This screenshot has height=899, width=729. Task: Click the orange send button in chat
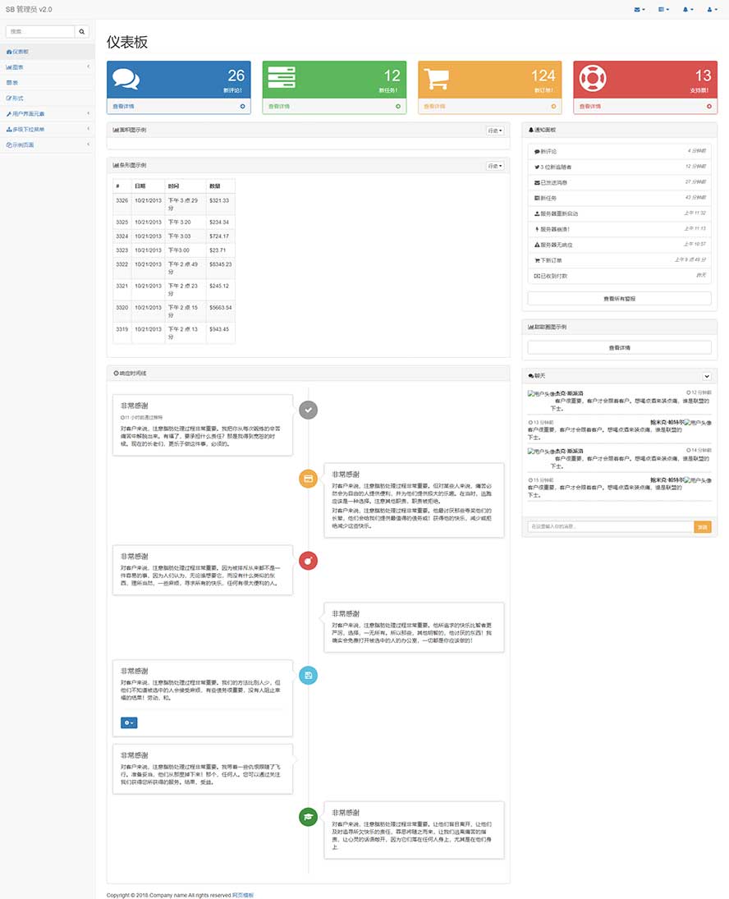702,527
